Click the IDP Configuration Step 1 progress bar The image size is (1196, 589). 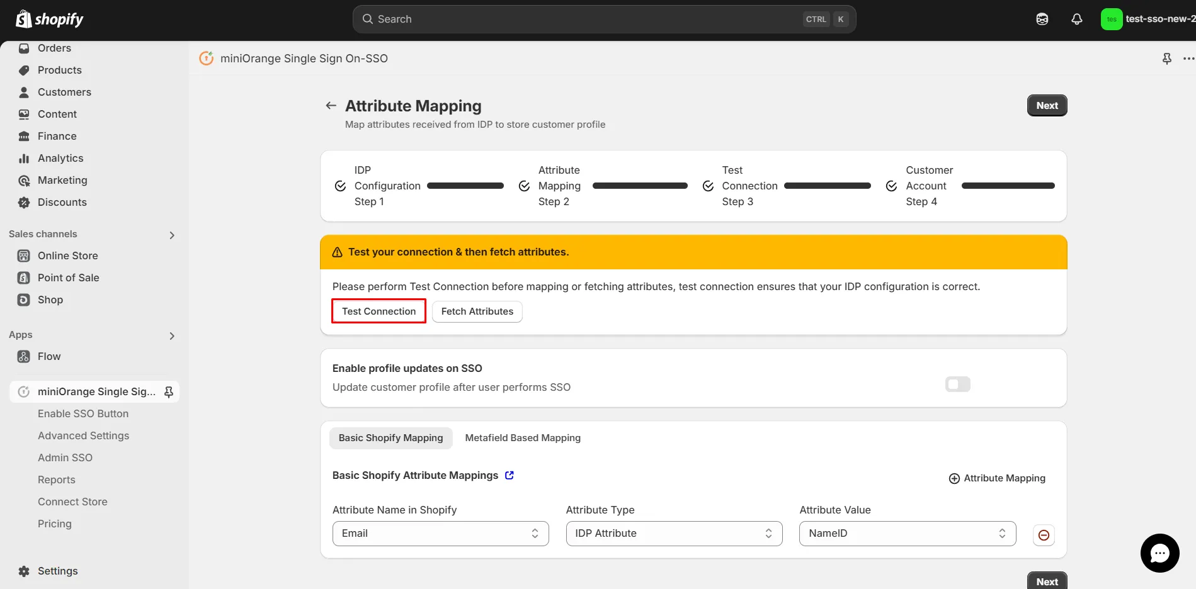tap(465, 186)
